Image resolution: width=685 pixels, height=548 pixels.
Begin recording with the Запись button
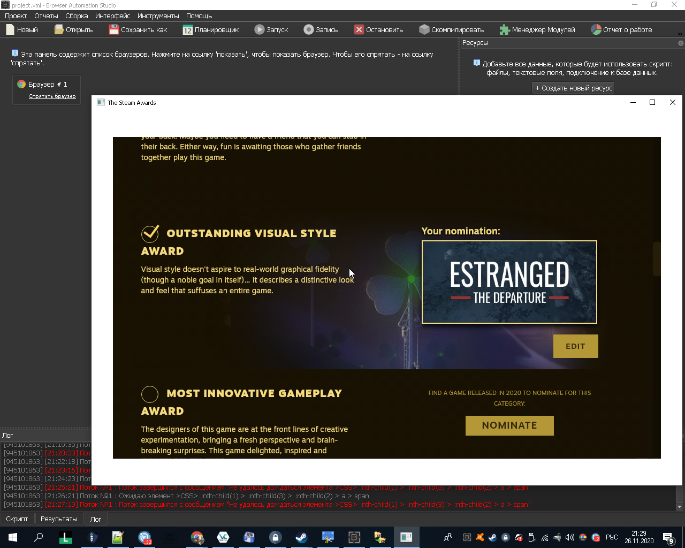click(321, 29)
